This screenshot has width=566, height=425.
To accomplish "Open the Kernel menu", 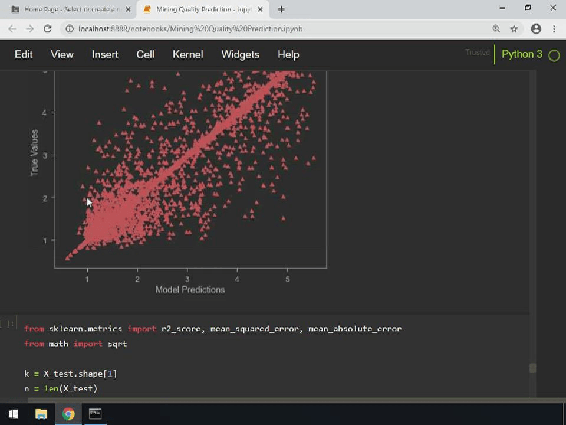I will [187, 54].
